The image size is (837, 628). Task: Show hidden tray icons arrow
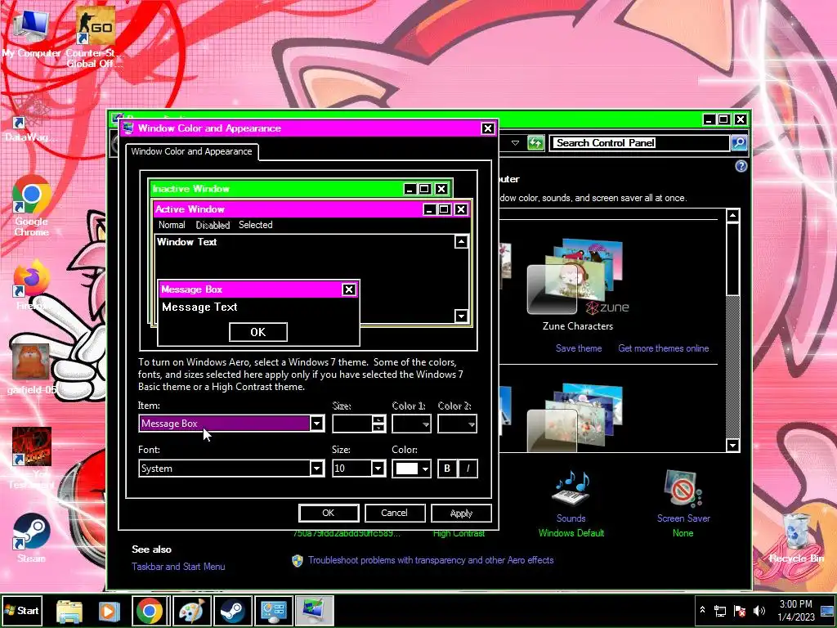(702, 610)
